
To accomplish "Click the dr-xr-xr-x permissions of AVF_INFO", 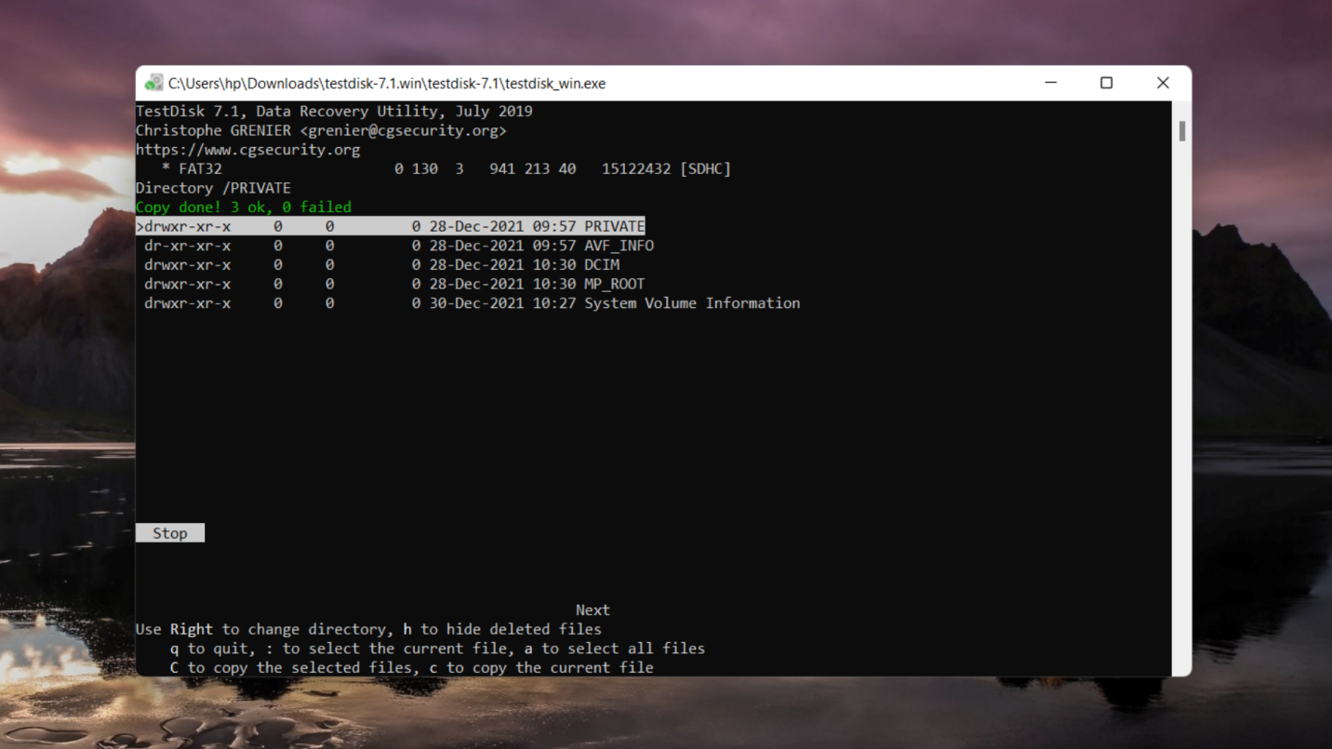I will pyautogui.click(x=188, y=246).
